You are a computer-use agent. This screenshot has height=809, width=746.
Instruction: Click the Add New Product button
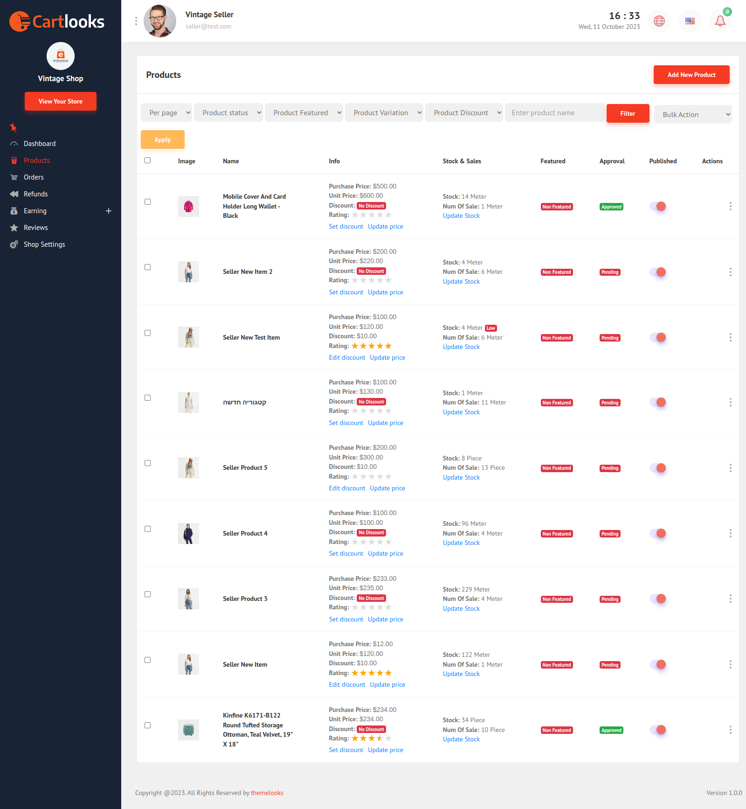691,74
